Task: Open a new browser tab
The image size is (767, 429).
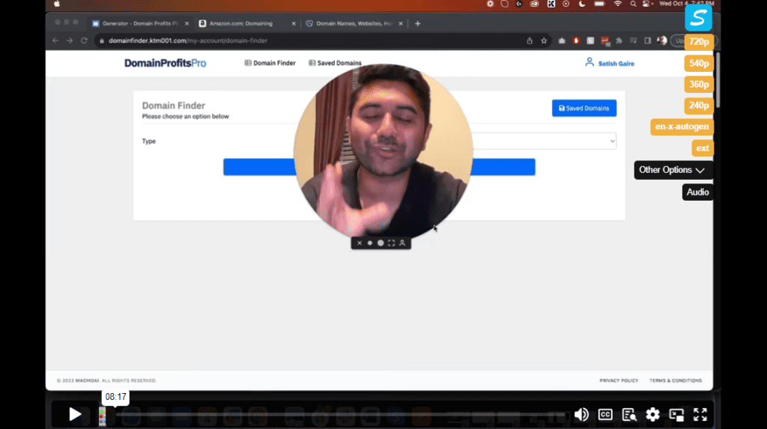Action: [x=417, y=23]
